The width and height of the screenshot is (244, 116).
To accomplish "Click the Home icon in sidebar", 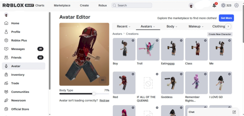I will (x=6, y=23).
